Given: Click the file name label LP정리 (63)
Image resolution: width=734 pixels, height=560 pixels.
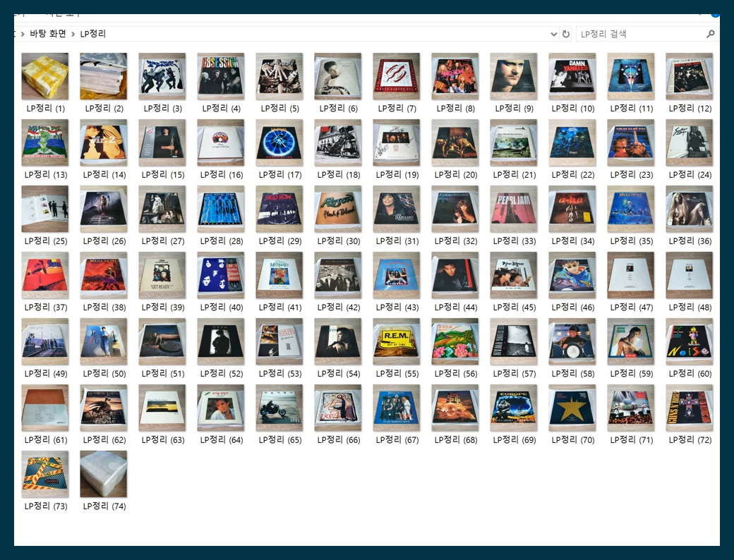Looking at the screenshot, I should (x=163, y=440).
